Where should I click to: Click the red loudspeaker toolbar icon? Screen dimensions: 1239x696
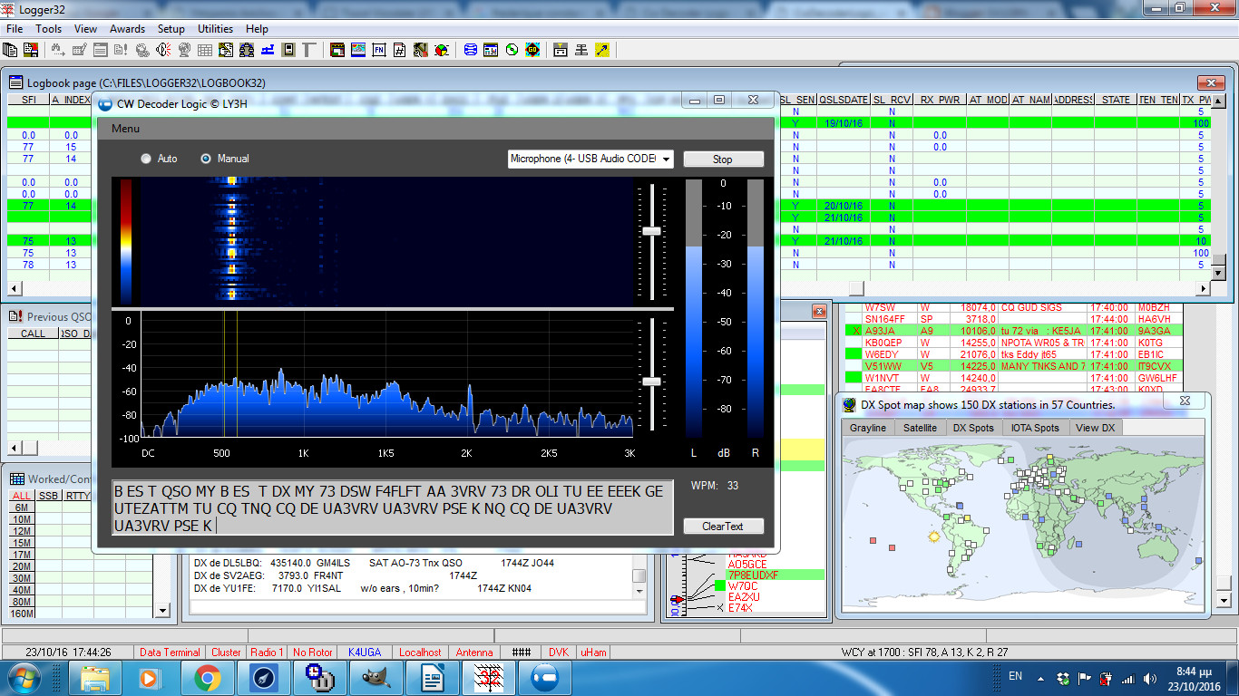pos(161,50)
